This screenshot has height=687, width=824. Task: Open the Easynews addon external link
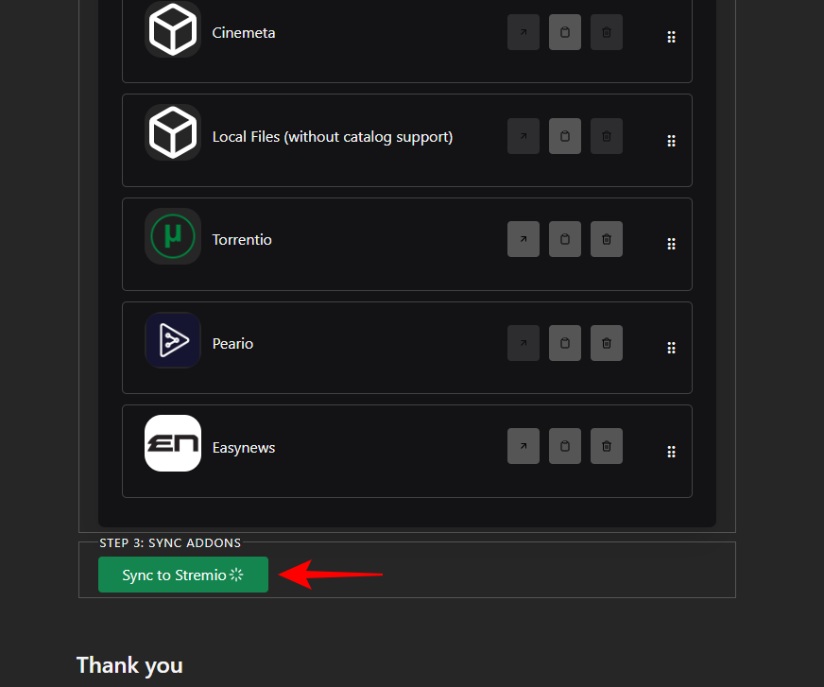524,447
